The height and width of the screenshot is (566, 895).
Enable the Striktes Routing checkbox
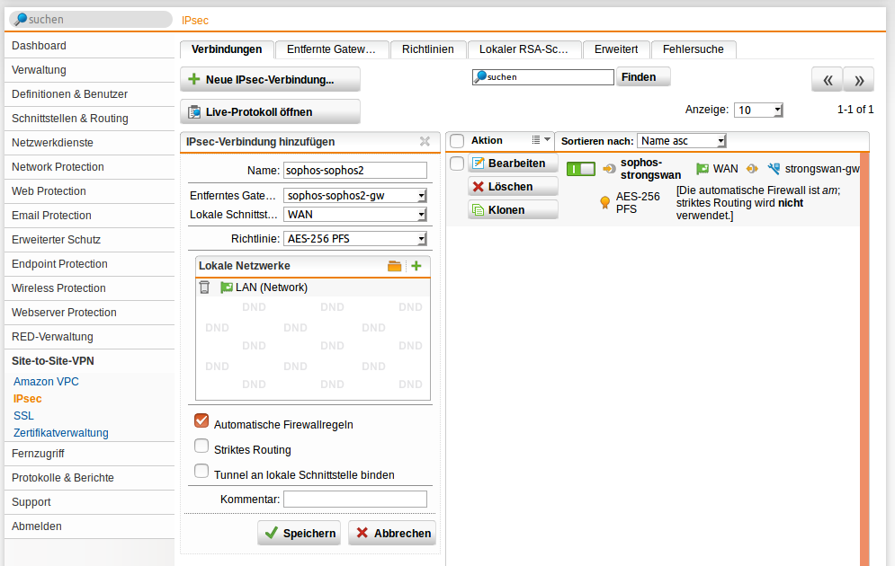tap(201, 446)
